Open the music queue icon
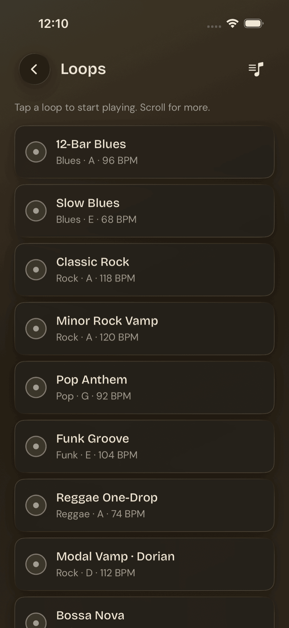Viewport: 289px width, 628px height. (256, 69)
